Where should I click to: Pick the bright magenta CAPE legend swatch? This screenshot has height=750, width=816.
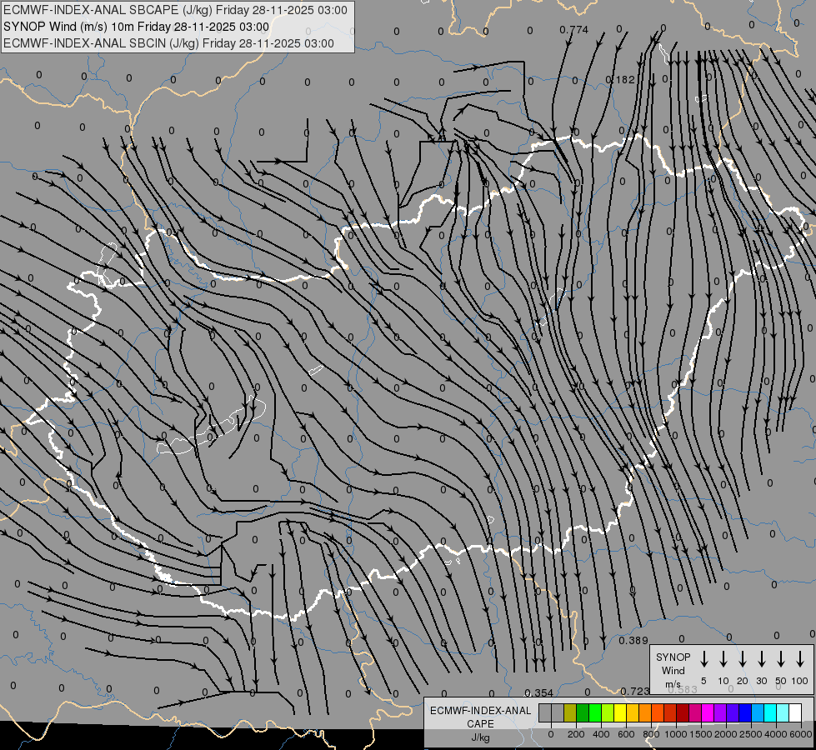point(708,712)
